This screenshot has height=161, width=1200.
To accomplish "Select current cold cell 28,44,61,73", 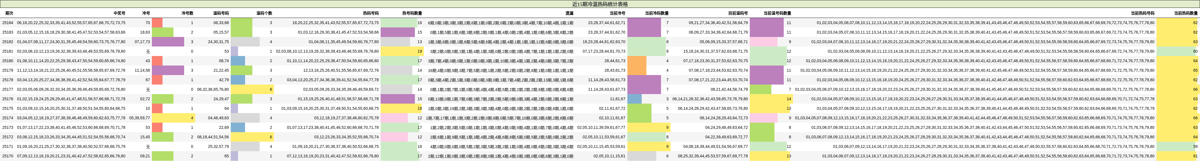I will coord(615,60).
